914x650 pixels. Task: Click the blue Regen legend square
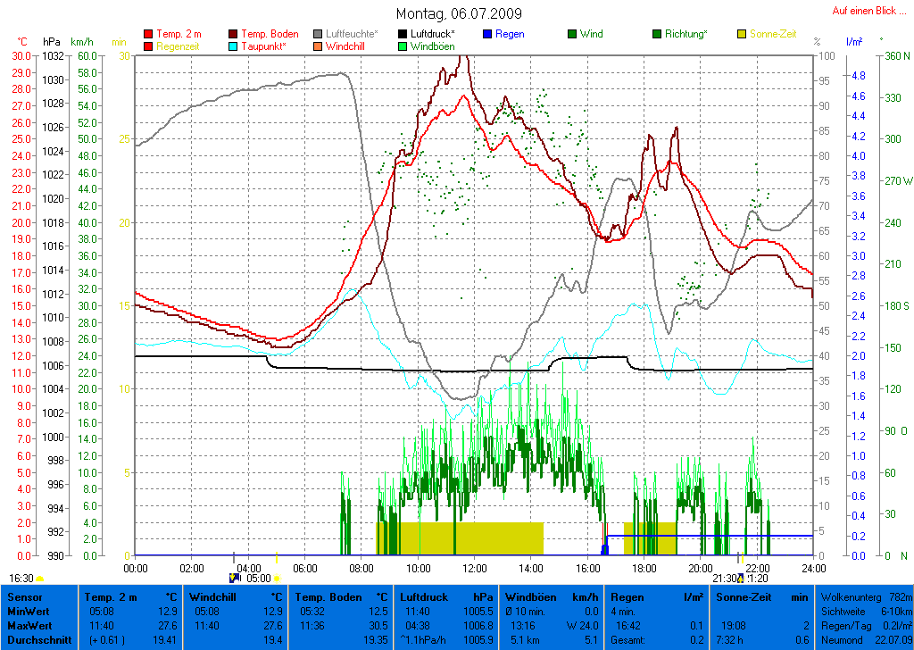tap(488, 34)
